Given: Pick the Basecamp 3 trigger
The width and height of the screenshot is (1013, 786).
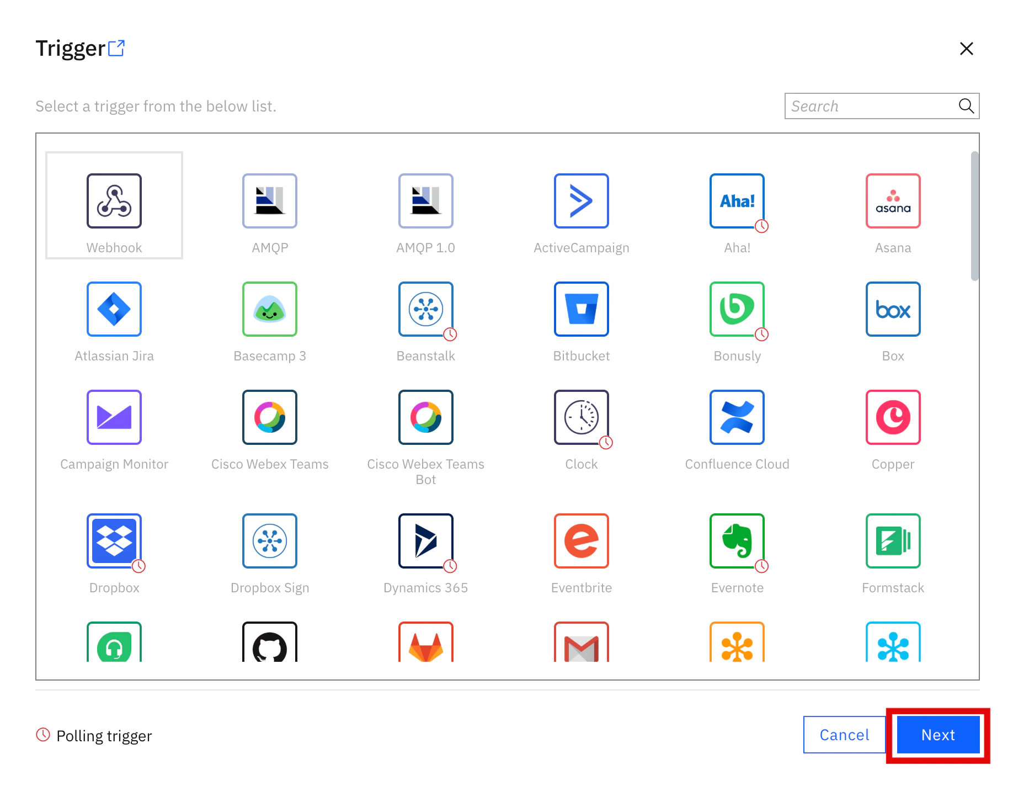Looking at the screenshot, I should (x=270, y=309).
